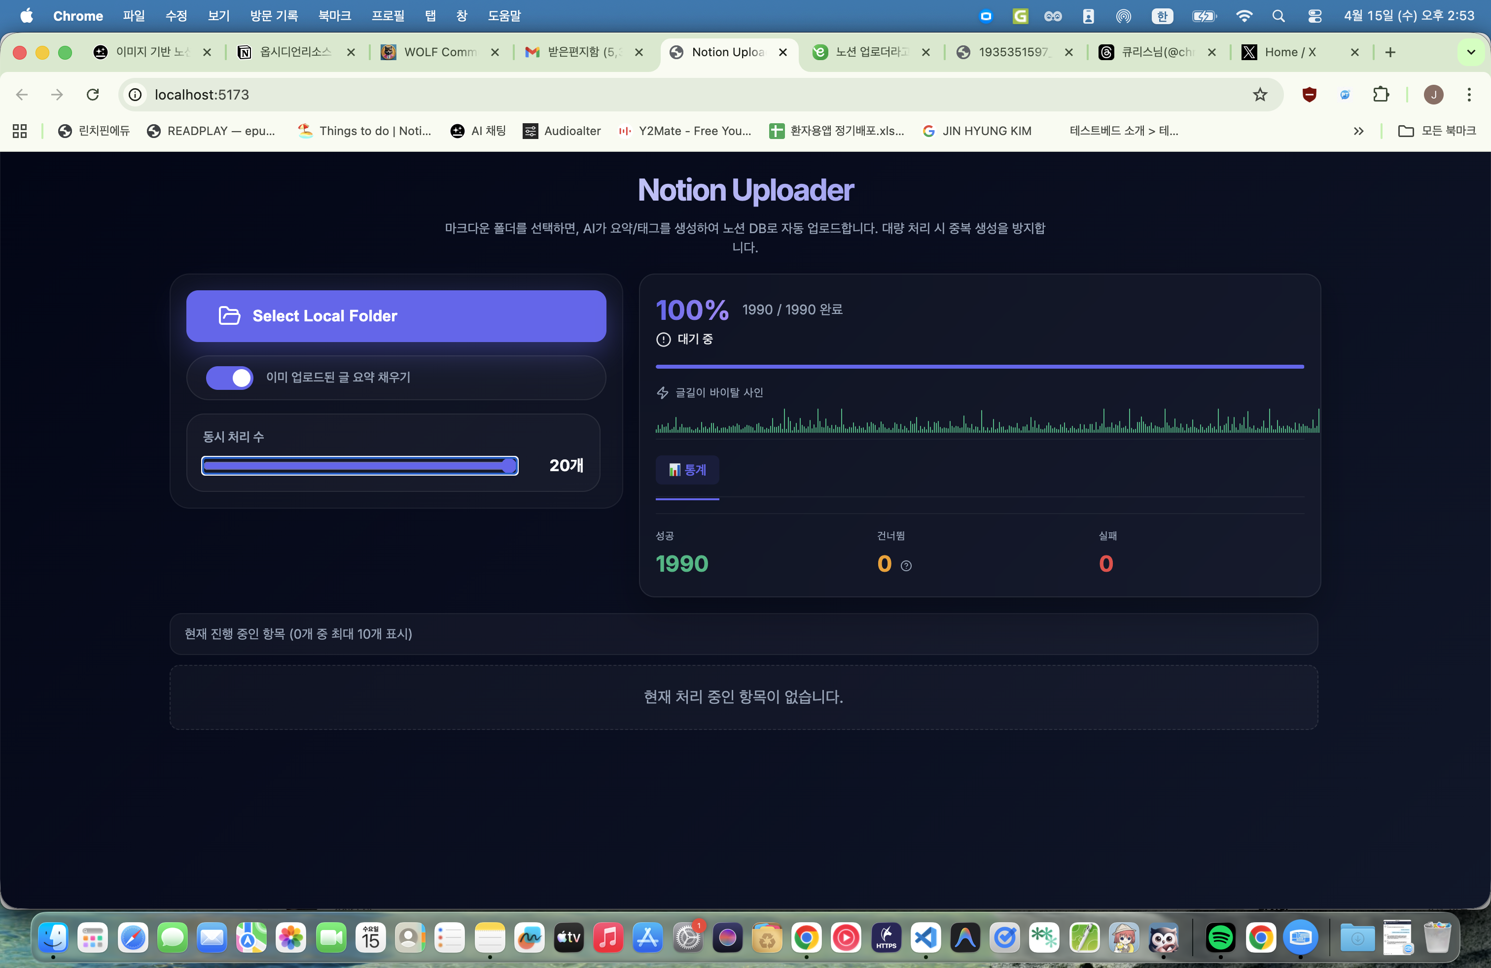Image resolution: width=1491 pixels, height=968 pixels.
Task: Click the red shield extension icon
Action: point(1310,95)
